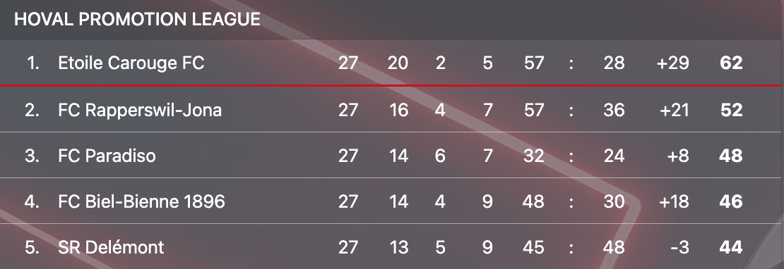Click the 20 wins figure for Etoile Carouge
This screenshot has width=784, height=269.
[x=398, y=63]
